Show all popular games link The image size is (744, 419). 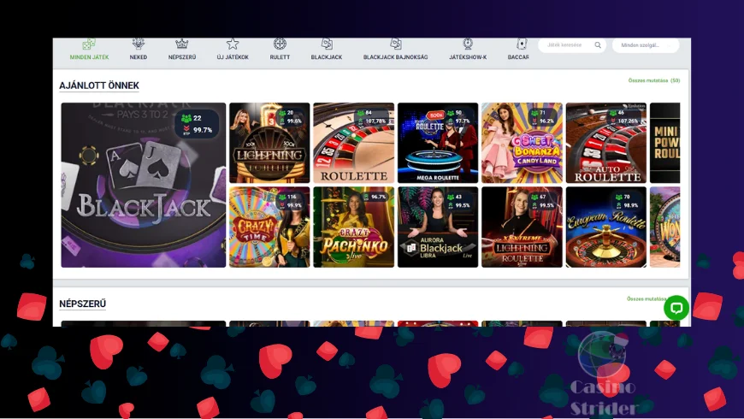647,299
